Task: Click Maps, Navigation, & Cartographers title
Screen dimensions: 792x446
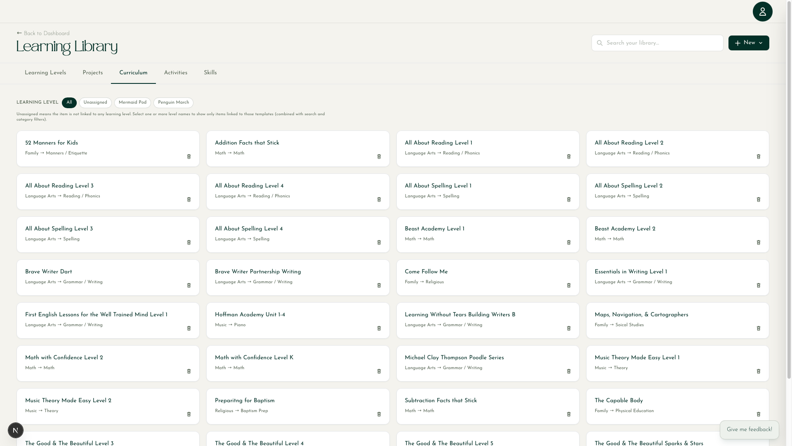Action: [641, 315]
